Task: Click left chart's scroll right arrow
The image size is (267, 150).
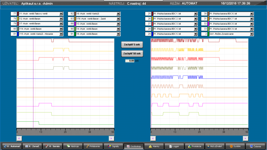Action: click(x=111, y=139)
